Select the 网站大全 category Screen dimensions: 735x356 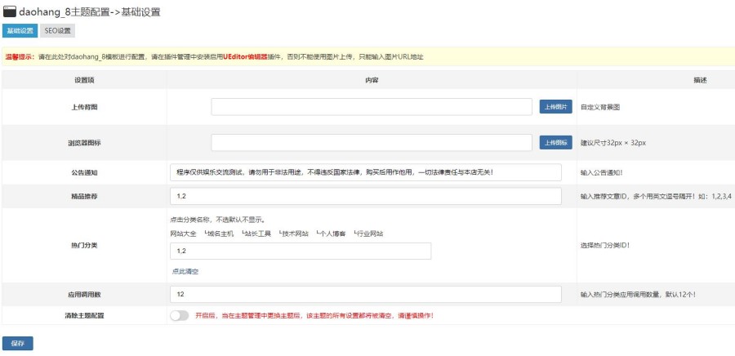pyautogui.click(x=183, y=234)
